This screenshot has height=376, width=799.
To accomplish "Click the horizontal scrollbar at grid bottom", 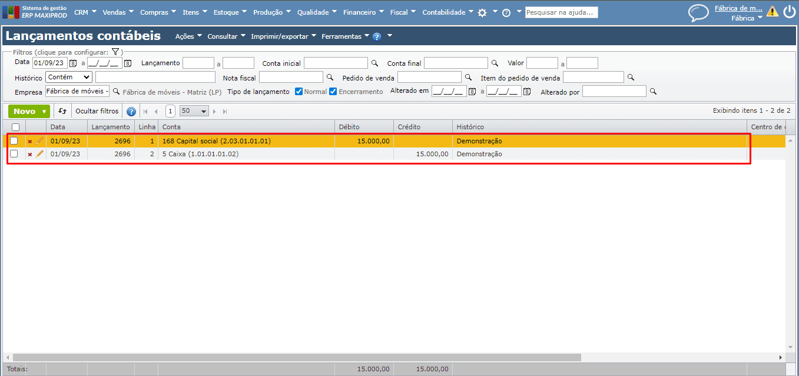I will (x=297, y=357).
